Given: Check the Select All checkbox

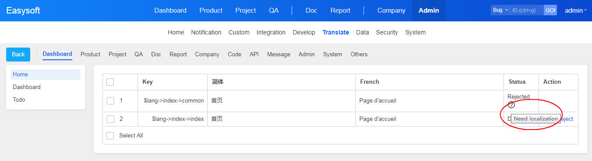Looking at the screenshot, I should [x=110, y=136].
